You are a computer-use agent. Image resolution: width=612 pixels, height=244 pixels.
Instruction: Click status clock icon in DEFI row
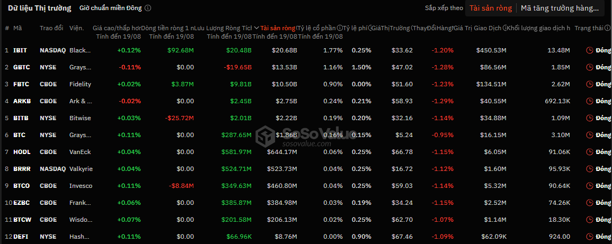[x=589, y=237]
